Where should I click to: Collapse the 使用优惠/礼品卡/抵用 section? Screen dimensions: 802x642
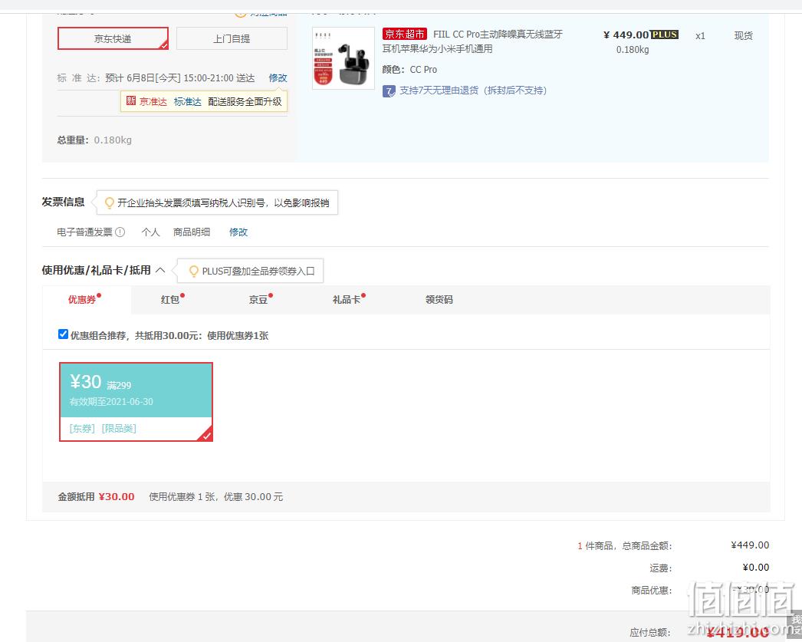160,270
